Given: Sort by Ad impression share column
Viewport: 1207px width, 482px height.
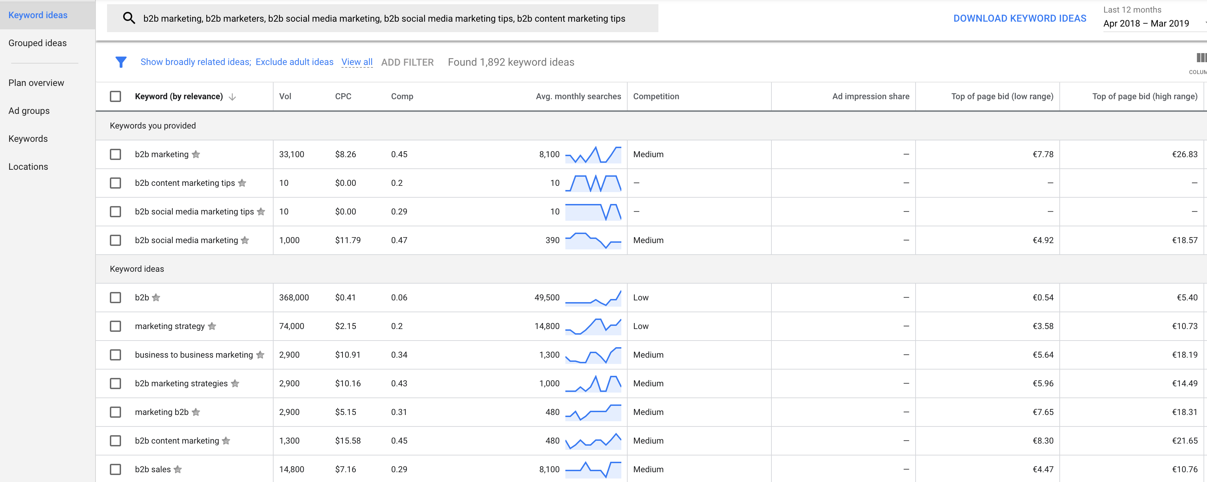Looking at the screenshot, I should coord(870,96).
